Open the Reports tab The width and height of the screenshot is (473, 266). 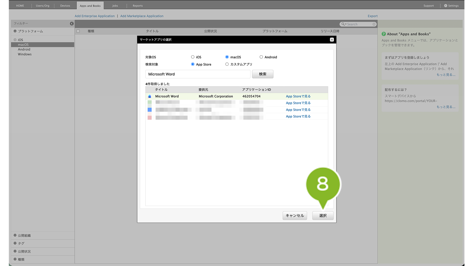[x=138, y=6]
